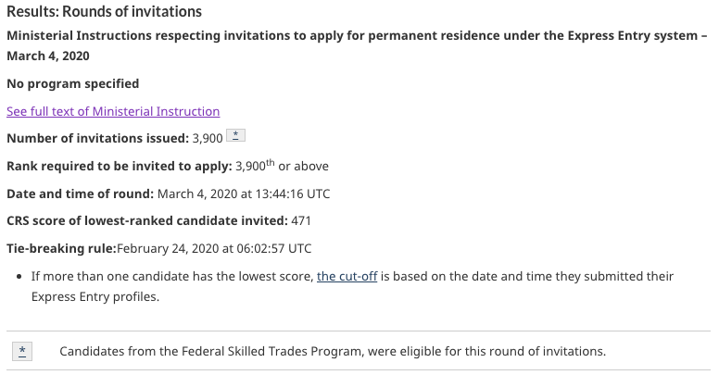
Task: Click the 'February 24, 2020 at 06:02:57 UTC' timestamp
Action: point(214,248)
